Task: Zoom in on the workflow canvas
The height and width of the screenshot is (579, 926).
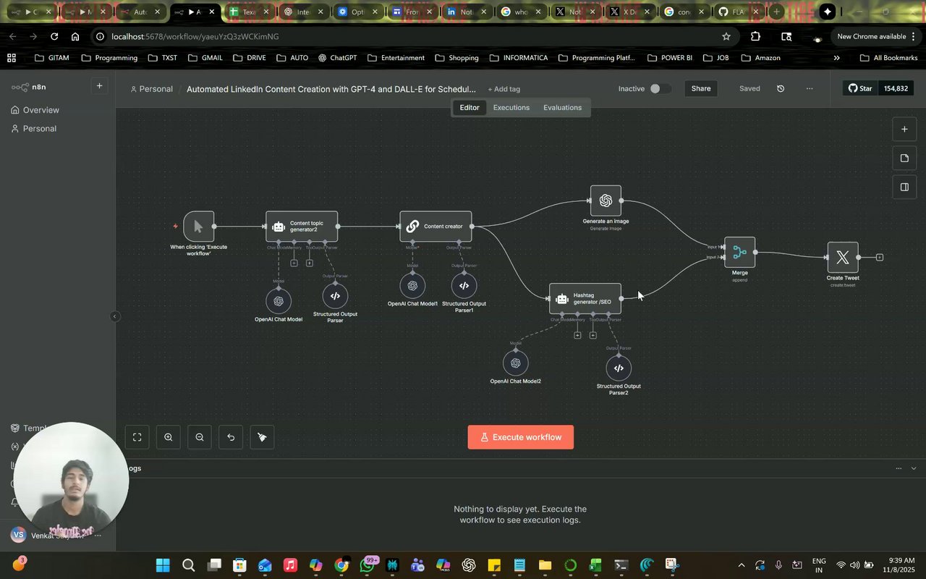Action: [169, 437]
